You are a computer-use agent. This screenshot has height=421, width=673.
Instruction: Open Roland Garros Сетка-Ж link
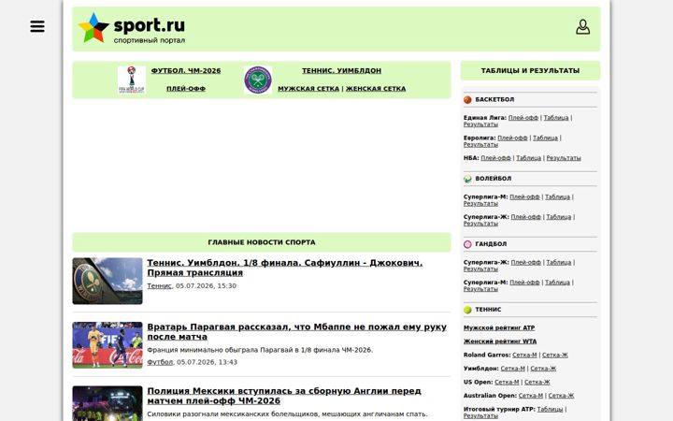(x=555, y=355)
